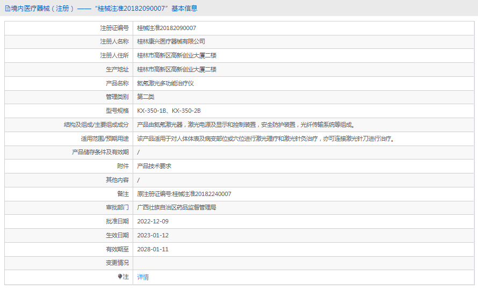Click the 备注 label cell
478x290 pixels.
click(x=69, y=194)
